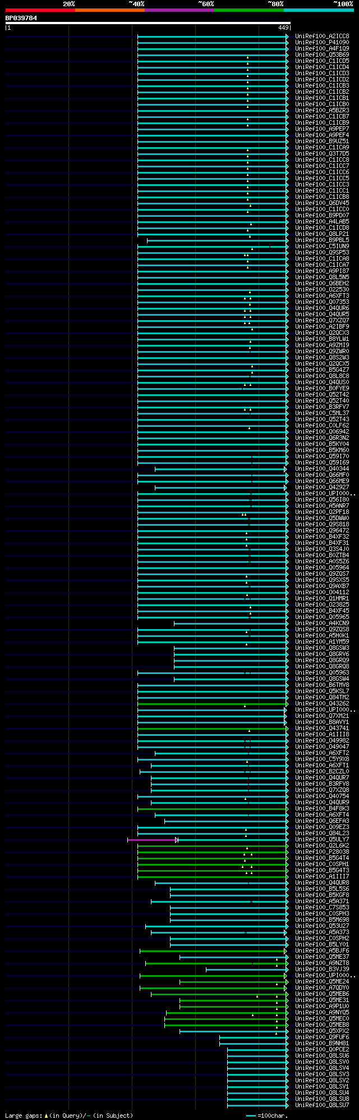Click the green segment of the identity legend

pos(249,10)
